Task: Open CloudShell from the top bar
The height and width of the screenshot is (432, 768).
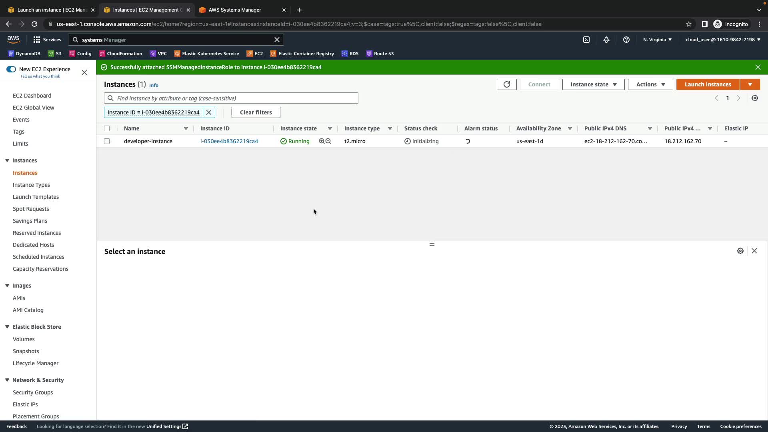Action: point(586,40)
